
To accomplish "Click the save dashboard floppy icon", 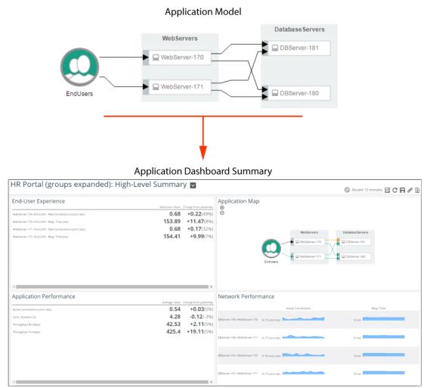I will coord(402,190).
